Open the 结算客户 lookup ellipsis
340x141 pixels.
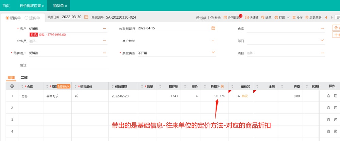tap(105, 53)
